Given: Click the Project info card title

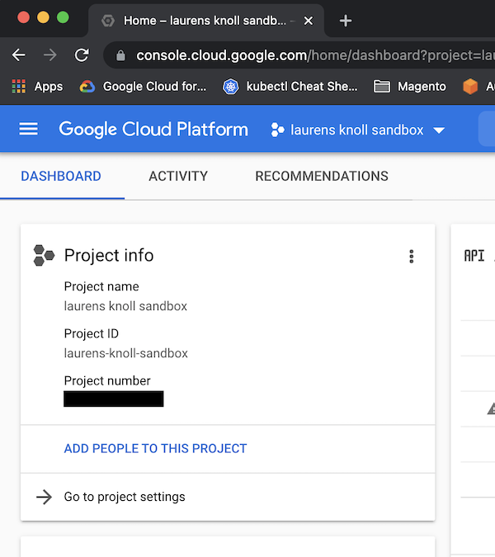Looking at the screenshot, I should point(109,256).
